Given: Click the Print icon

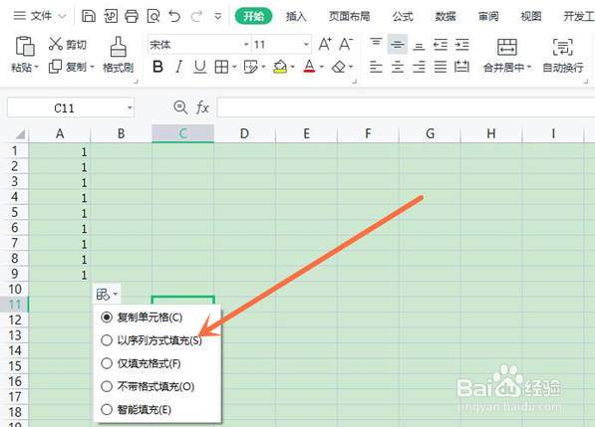Looking at the screenshot, I should tap(132, 16).
